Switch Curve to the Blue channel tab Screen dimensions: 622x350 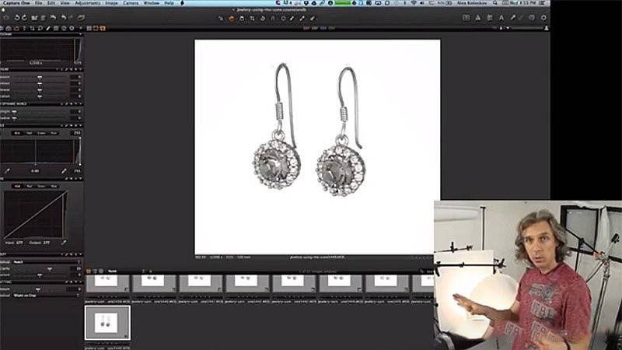[54, 186]
